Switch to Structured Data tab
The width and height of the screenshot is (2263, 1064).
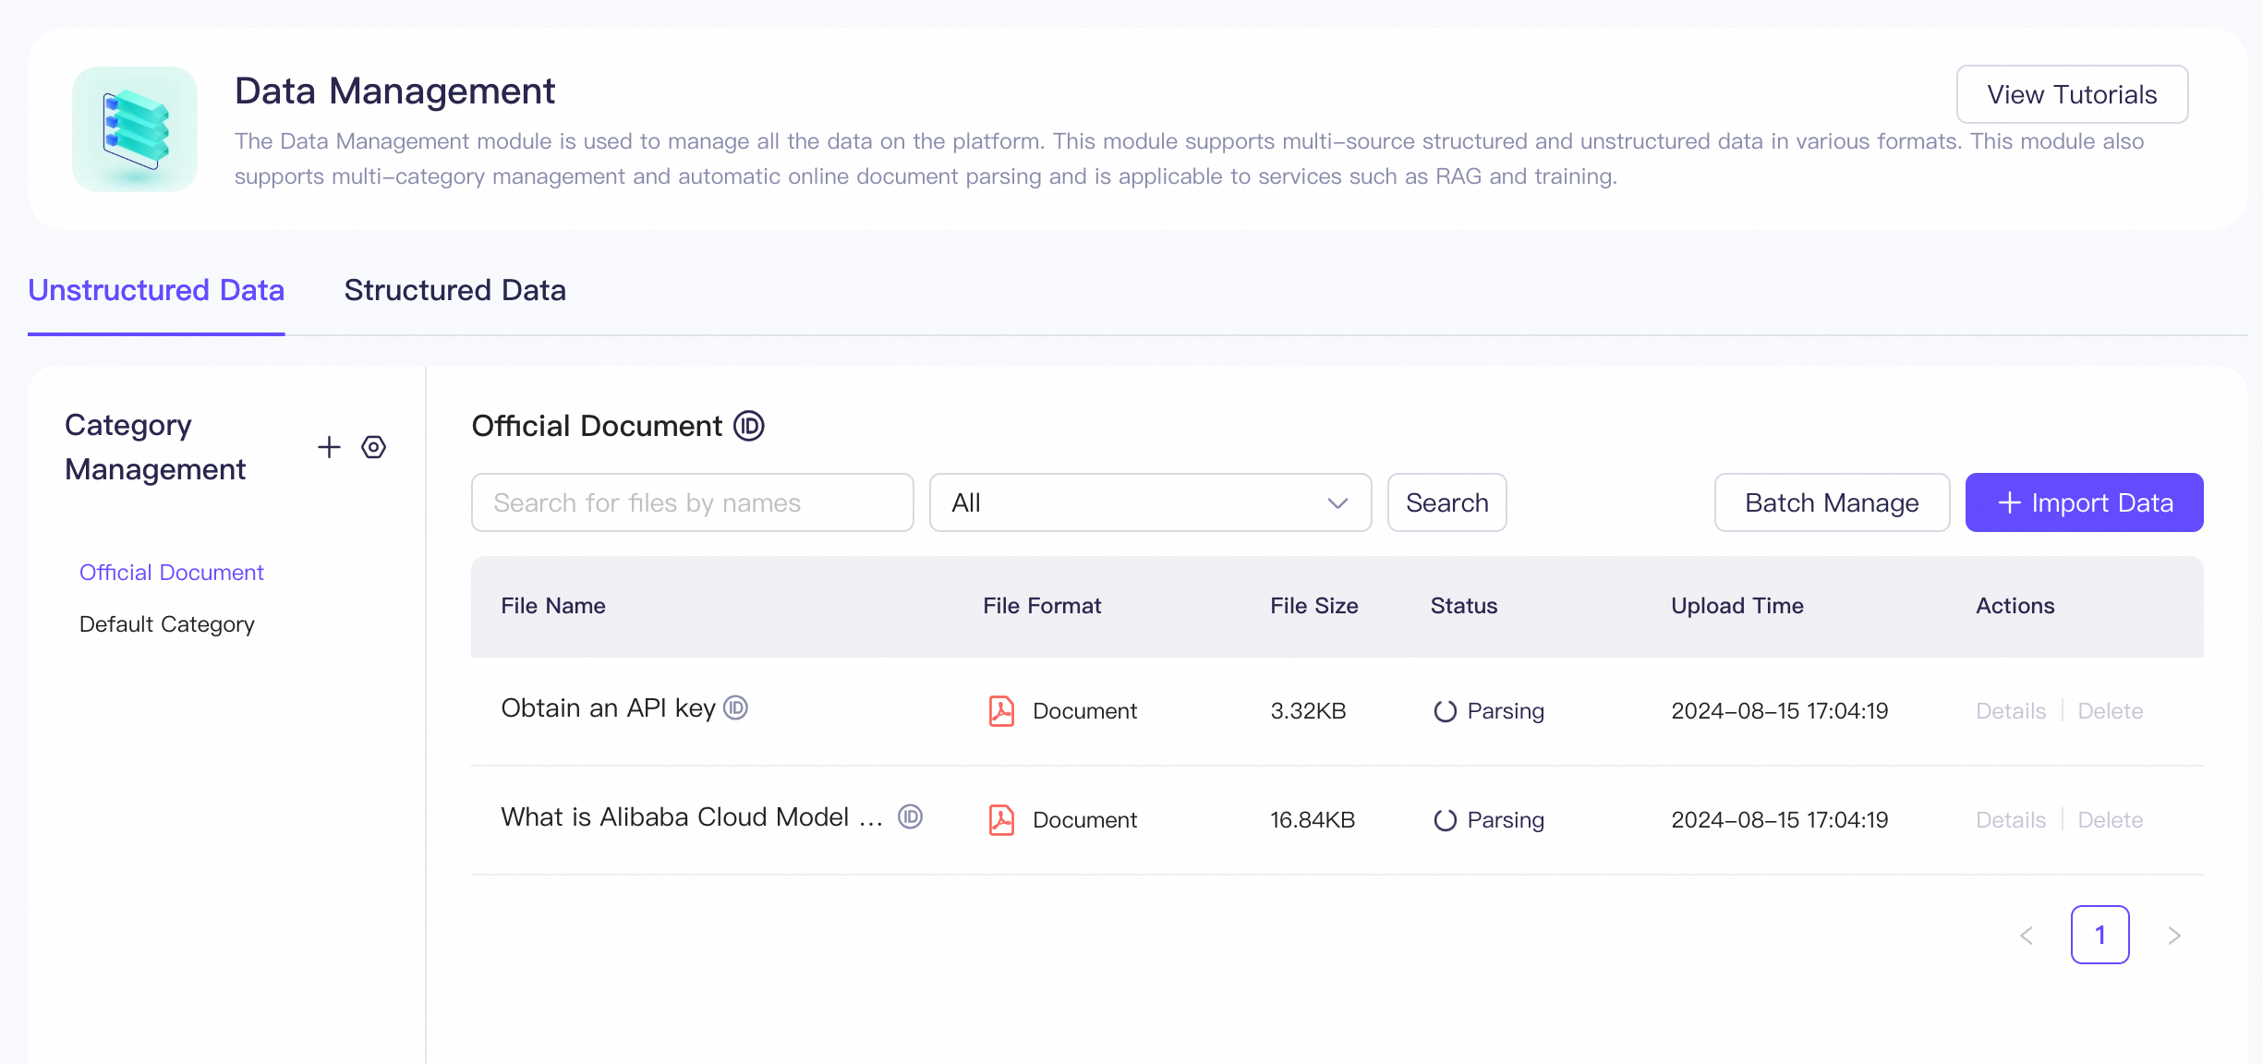click(455, 290)
